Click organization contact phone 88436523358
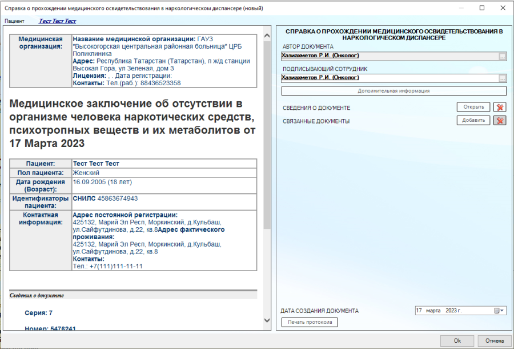The width and height of the screenshot is (514, 349). point(160,84)
